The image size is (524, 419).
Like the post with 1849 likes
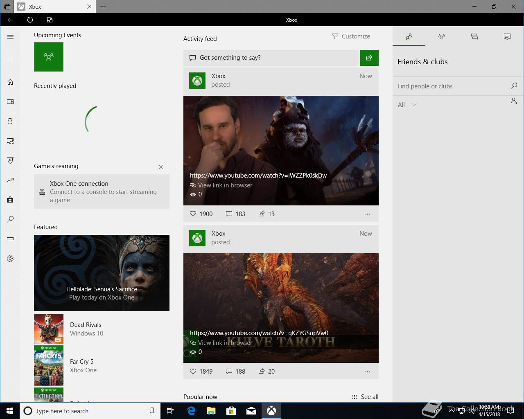pos(201,371)
